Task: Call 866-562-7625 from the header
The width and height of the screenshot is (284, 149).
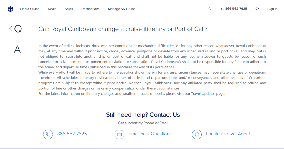Action: (x=236, y=9)
